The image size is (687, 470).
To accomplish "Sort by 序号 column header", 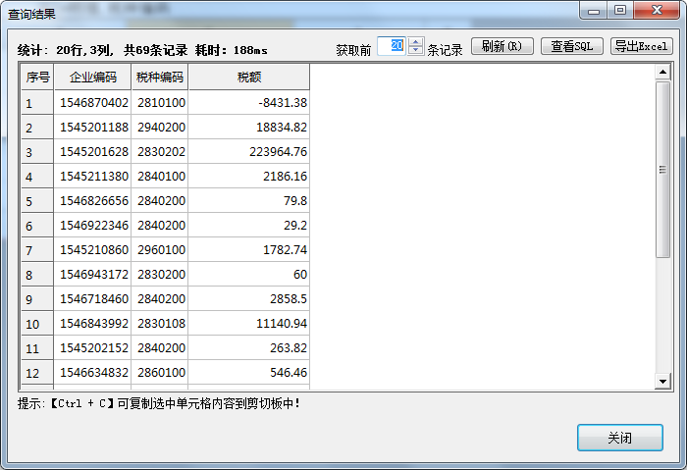I will (x=37, y=78).
